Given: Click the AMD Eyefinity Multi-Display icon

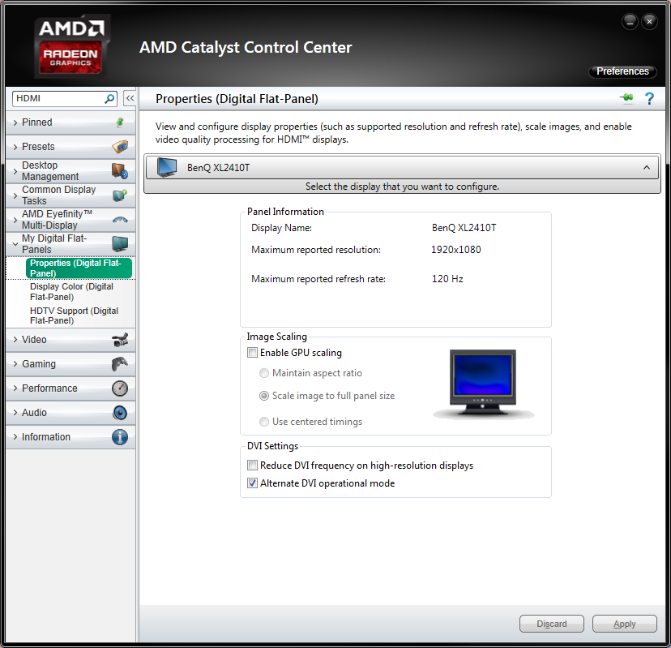Looking at the screenshot, I should 120,220.
